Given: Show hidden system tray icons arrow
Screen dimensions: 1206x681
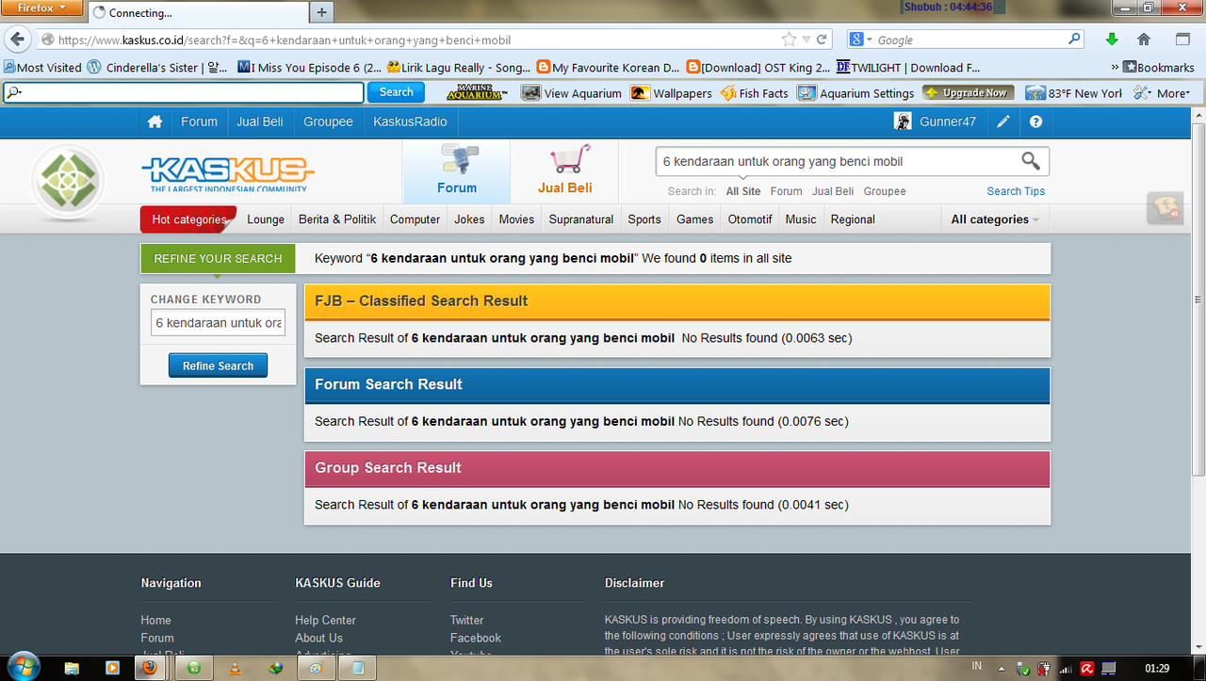Looking at the screenshot, I should pyautogui.click(x=1002, y=668).
